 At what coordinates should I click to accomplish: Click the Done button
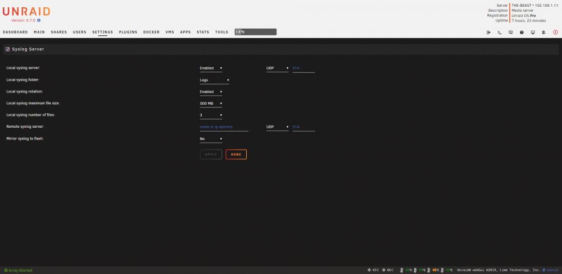236,154
